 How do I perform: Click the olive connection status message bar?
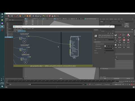(x=53, y=66)
